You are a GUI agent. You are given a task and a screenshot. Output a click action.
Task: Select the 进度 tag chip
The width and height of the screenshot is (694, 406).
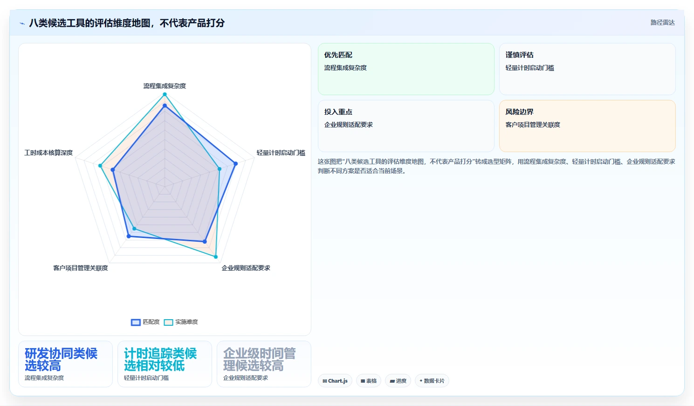point(398,381)
